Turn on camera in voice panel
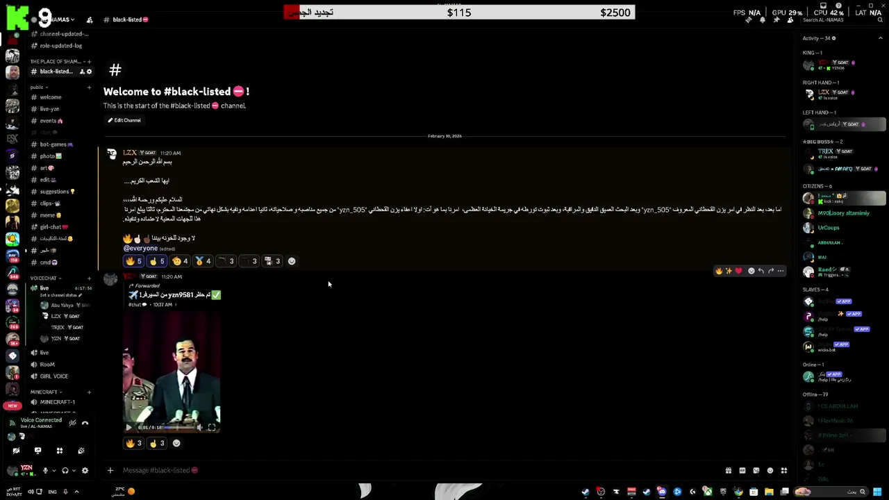The image size is (889, 500). tap(16, 451)
